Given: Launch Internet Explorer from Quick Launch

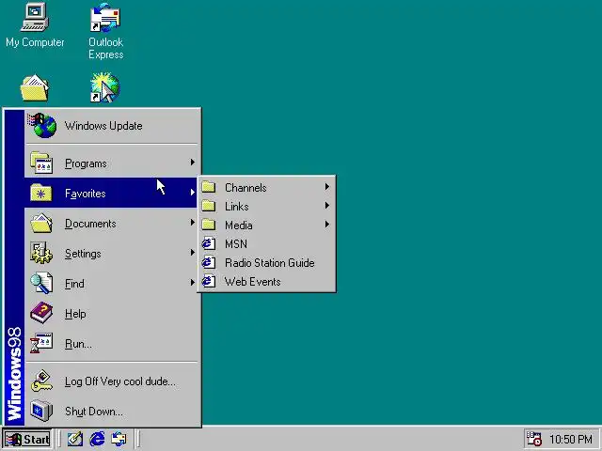Looking at the screenshot, I should (x=97, y=439).
